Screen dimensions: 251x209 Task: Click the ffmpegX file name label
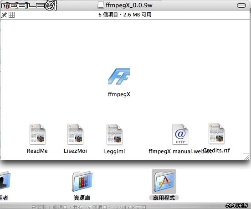tap(119, 94)
